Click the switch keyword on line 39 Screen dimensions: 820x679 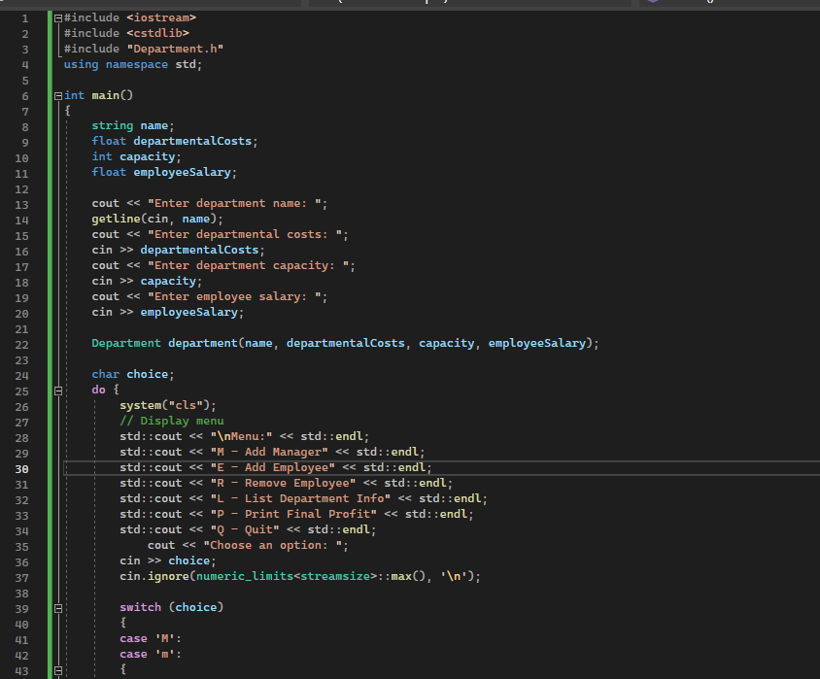pos(140,607)
